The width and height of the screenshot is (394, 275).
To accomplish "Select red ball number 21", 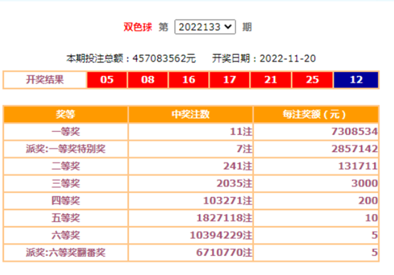I will (x=271, y=80).
